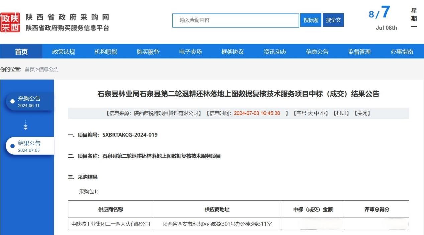Go to 政策法规 in navigation bar
This screenshot has height=235, width=424.
point(64,52)
